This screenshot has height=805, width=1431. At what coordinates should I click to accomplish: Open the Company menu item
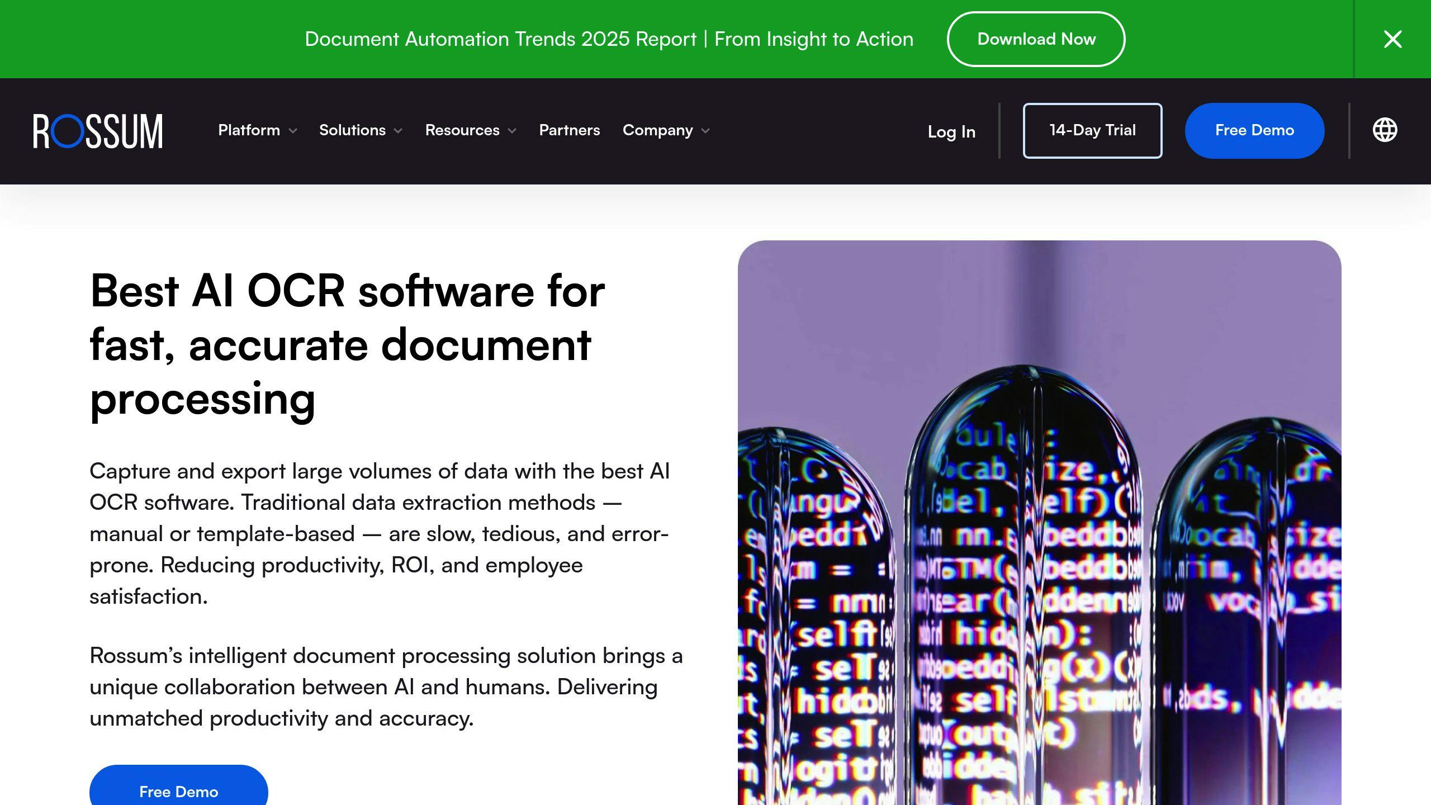[657, 130]
